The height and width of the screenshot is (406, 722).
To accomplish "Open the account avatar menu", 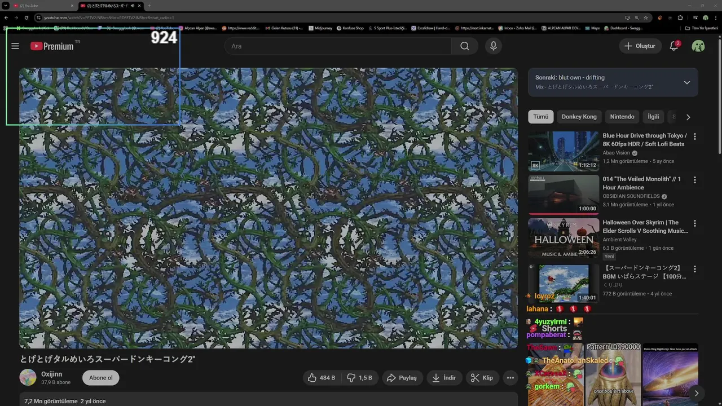I will click(x=698, y=46).
